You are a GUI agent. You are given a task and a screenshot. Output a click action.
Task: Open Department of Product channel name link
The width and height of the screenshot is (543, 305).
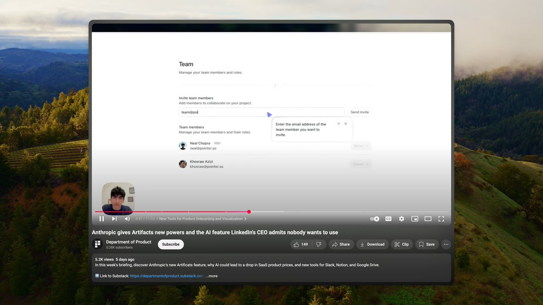[129, 242]
